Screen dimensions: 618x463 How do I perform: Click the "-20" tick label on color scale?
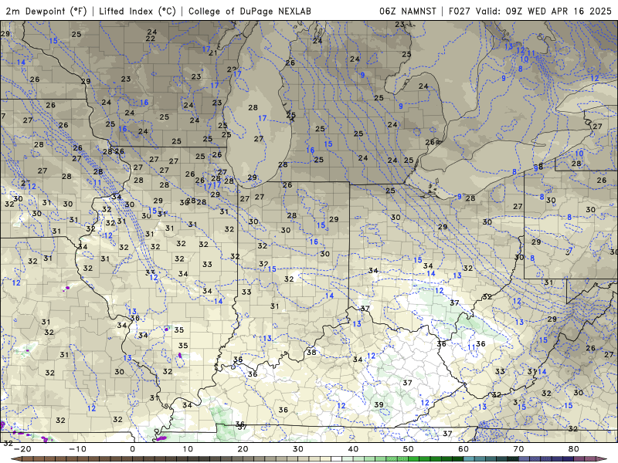22,449
